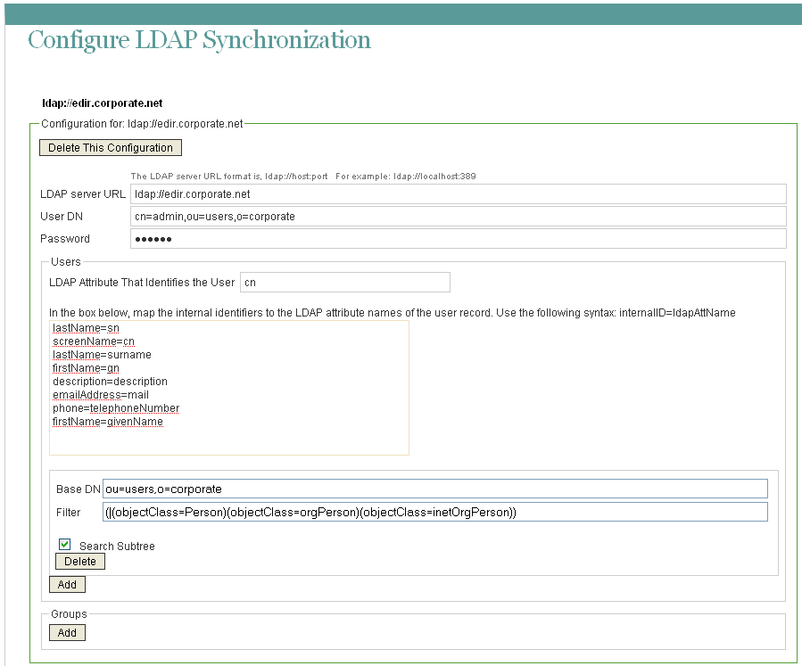Image resolution: width=802 pixels, height=666 pixels.
Task: Click the LDAP Attribute That Identifies the User field
Action: point(344,282)
